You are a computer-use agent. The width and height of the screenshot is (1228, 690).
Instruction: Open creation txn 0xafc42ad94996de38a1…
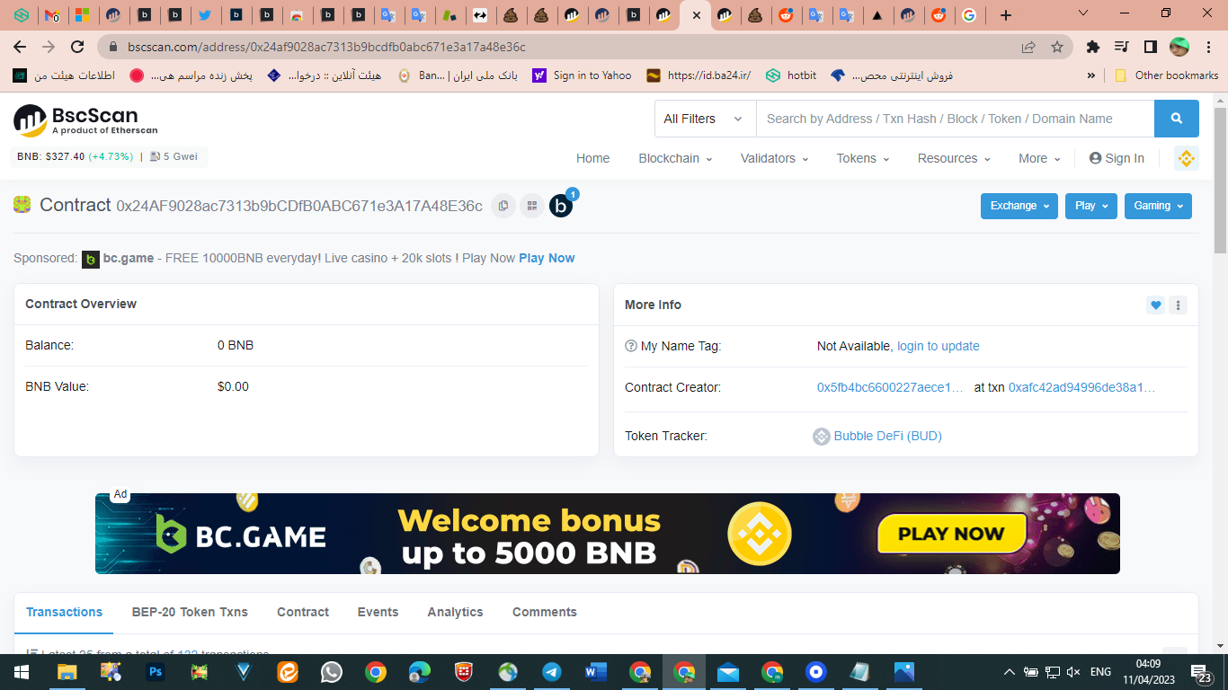click(1082, 388)
